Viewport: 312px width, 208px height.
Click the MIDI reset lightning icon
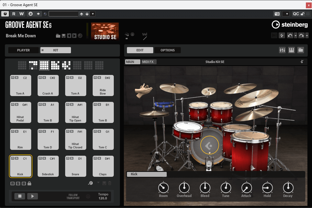(x=282, y=36)
